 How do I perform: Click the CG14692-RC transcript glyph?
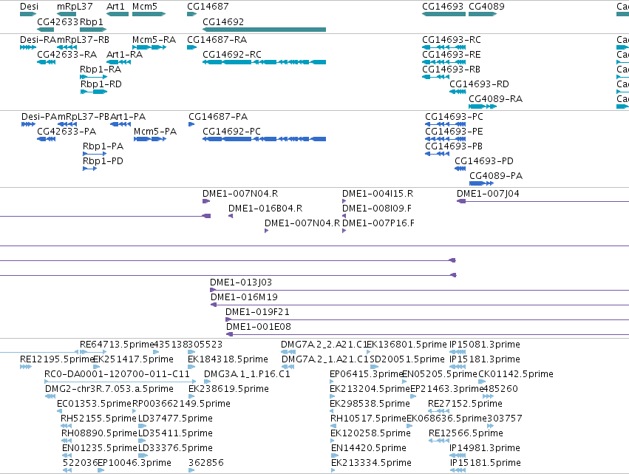[265, 62]
